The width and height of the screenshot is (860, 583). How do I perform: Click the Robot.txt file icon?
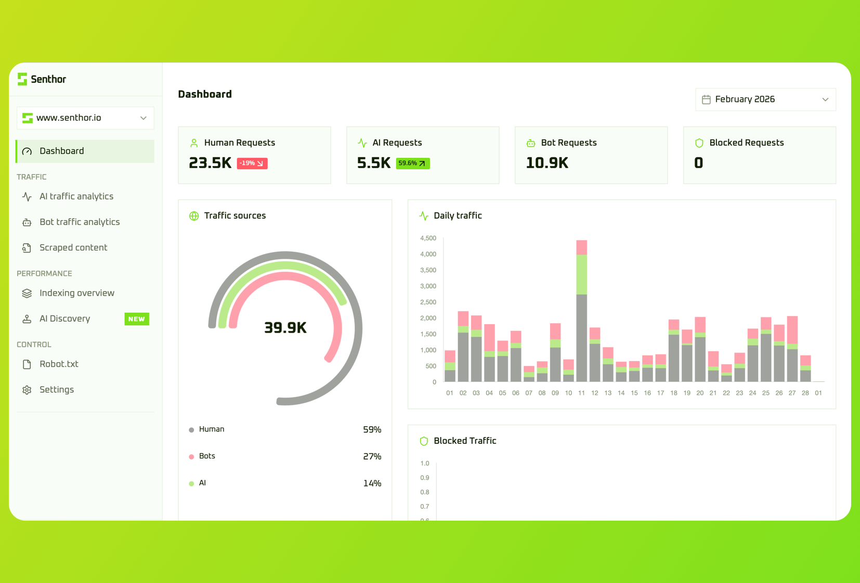point(27,364)
